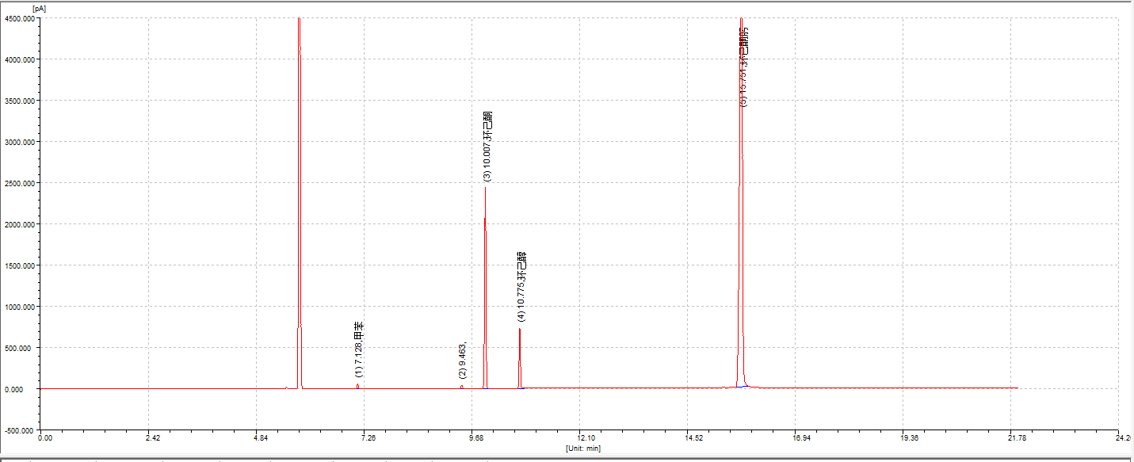
Task: Click the tall unlabeled solvent peak near 5.8 min
Action: [299, 198]
